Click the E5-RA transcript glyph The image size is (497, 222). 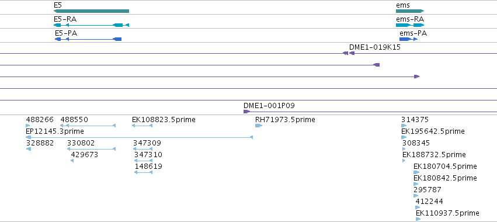tap(91, 25)
